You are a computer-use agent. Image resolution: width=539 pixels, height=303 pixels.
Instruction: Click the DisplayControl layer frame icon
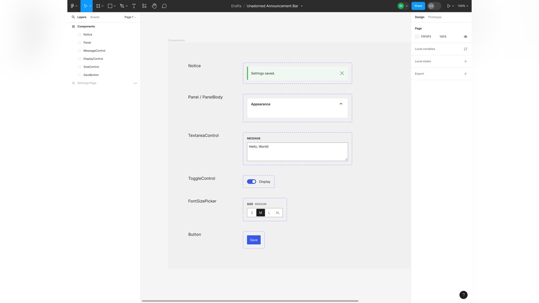[79, 59]
